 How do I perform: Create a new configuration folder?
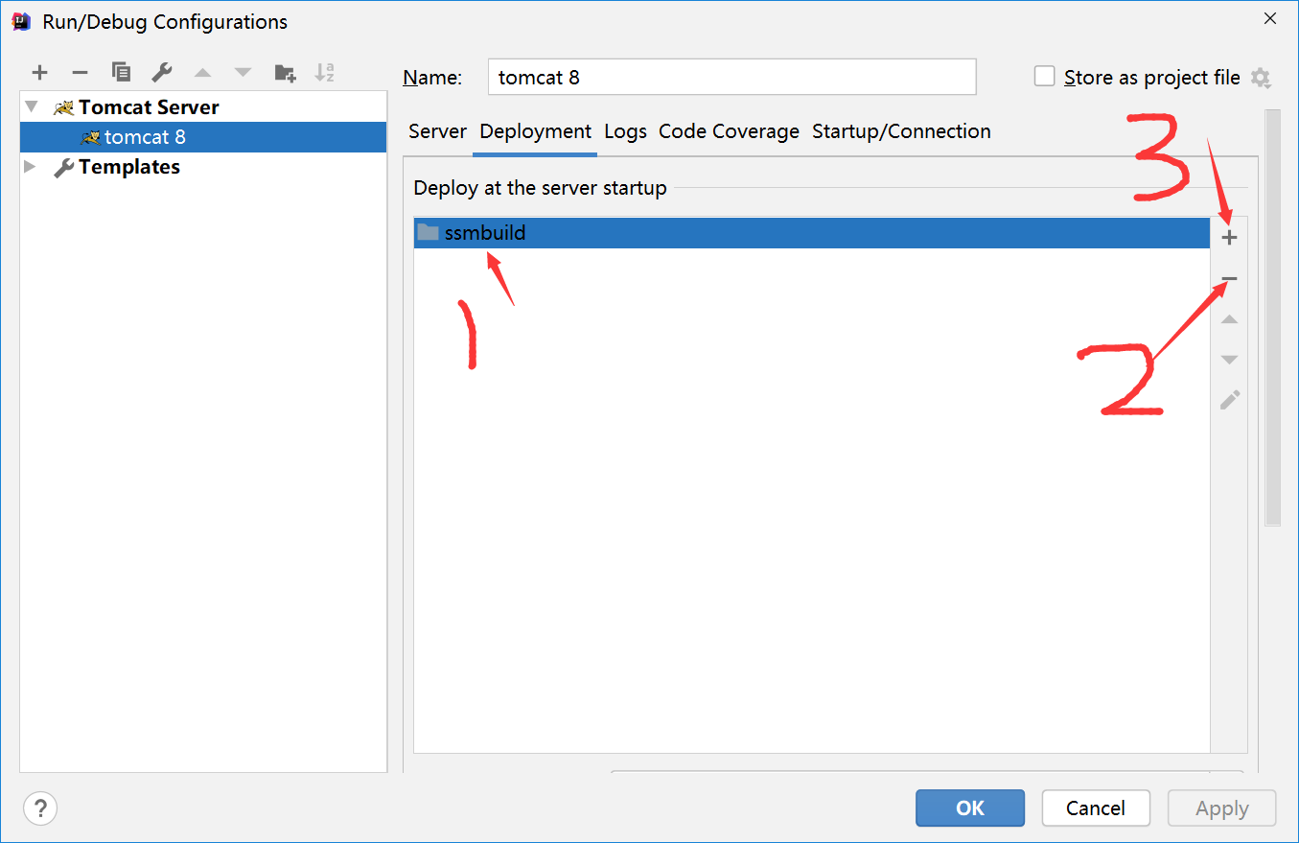284,72
